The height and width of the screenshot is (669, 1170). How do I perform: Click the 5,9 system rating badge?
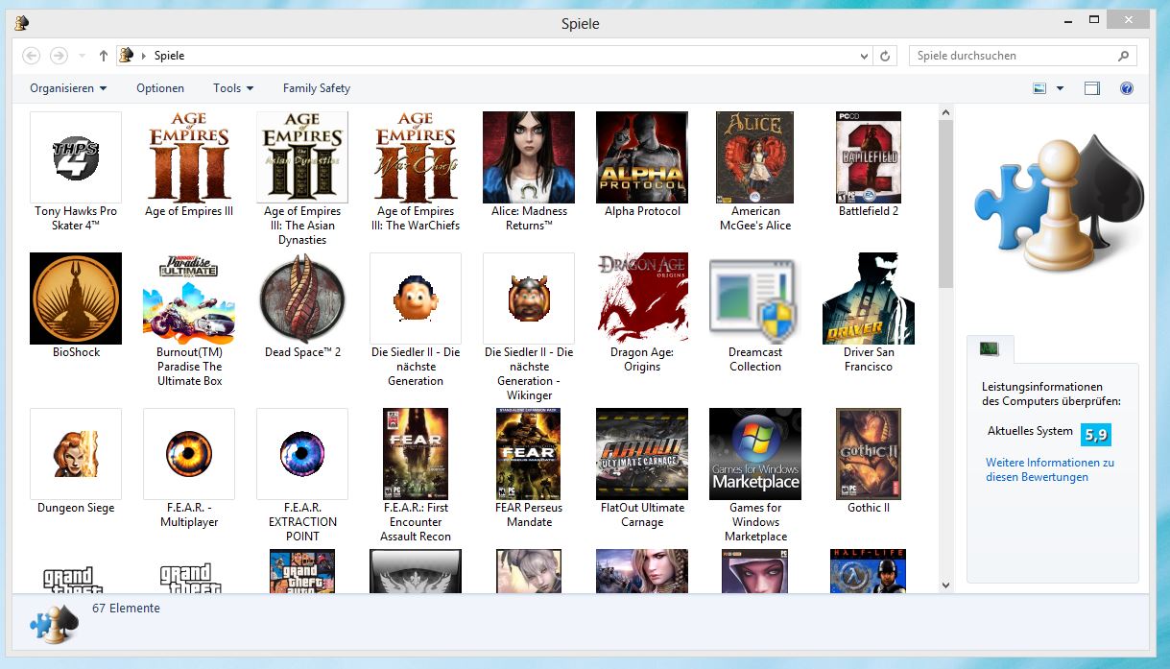(x=1096, y=434)
